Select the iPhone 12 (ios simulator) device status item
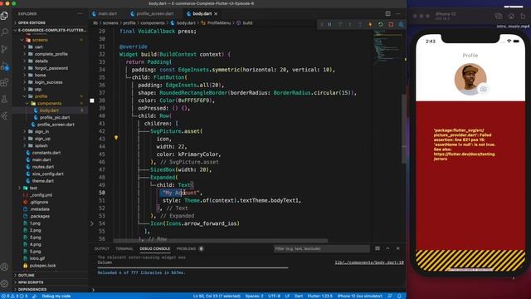 (360, 296)
